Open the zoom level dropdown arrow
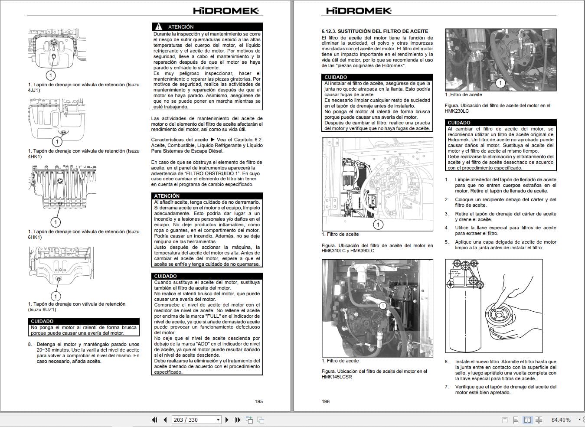The image size is (585, 427). [x=580, y=420]
